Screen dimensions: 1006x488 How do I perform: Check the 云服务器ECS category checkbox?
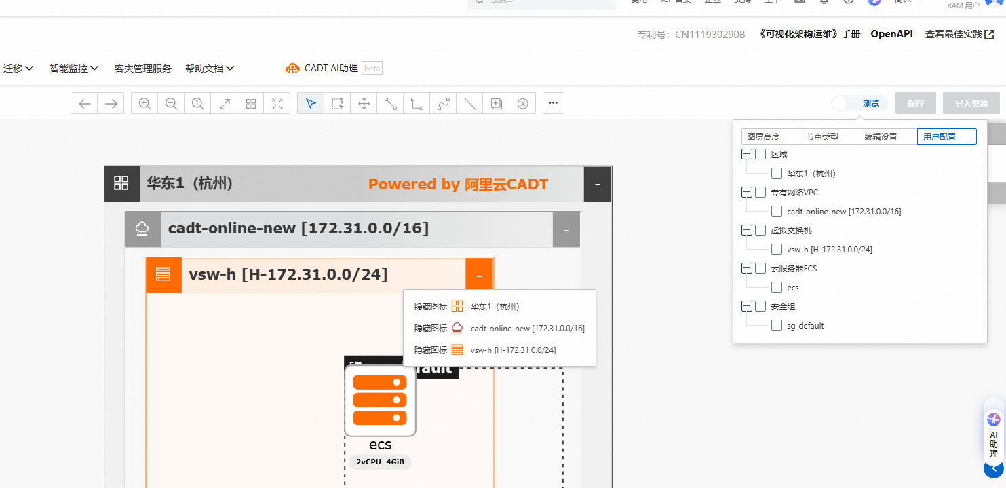coord(760,268)
